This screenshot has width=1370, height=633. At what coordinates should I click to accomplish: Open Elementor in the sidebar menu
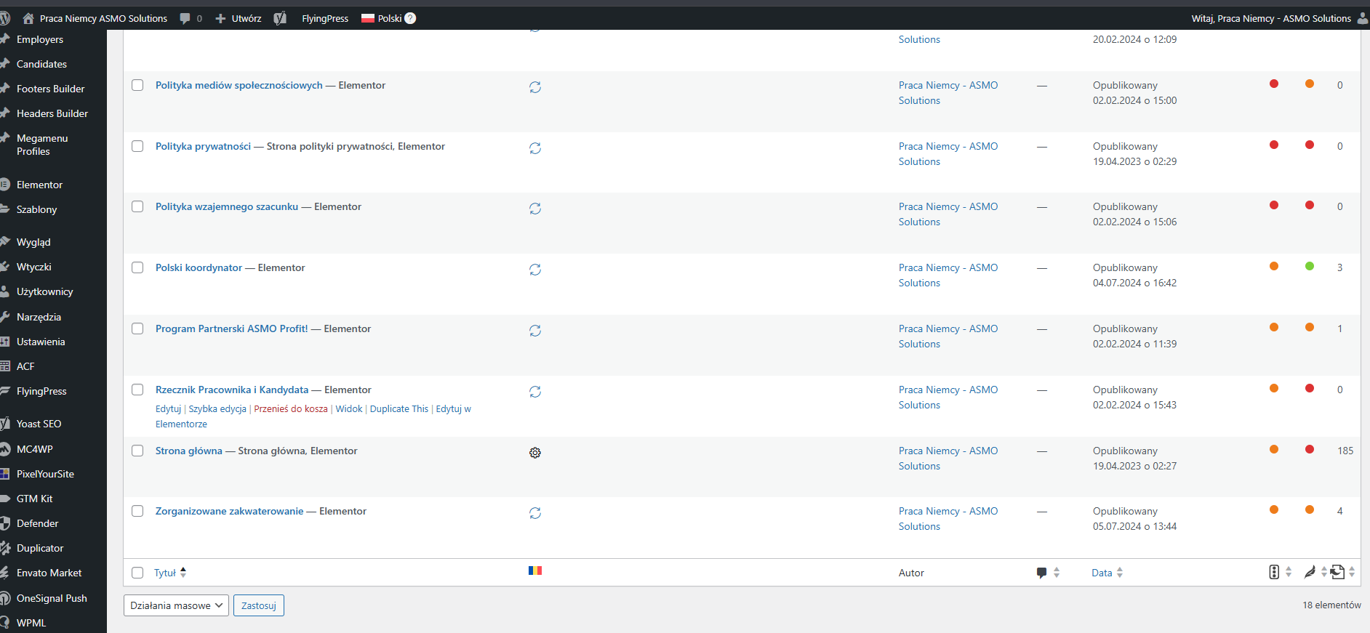39,185
